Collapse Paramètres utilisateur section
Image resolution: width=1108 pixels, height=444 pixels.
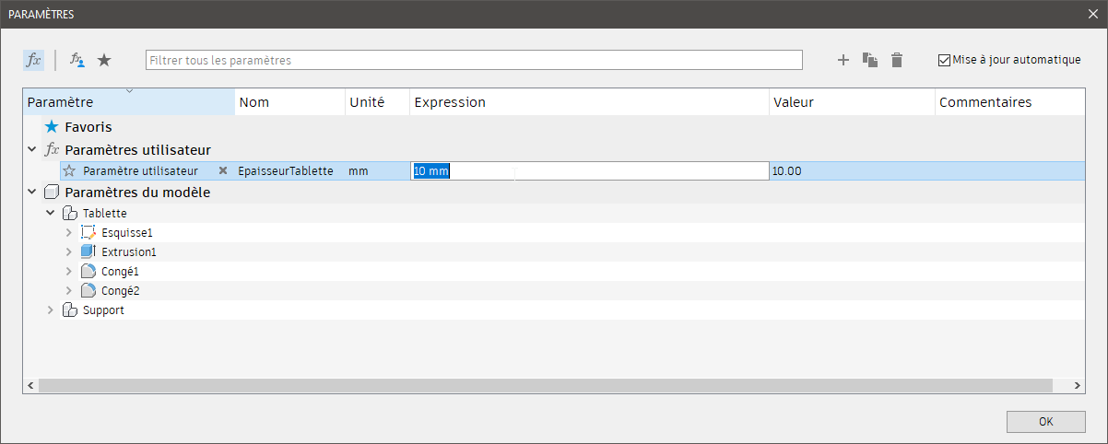(32, 149)
